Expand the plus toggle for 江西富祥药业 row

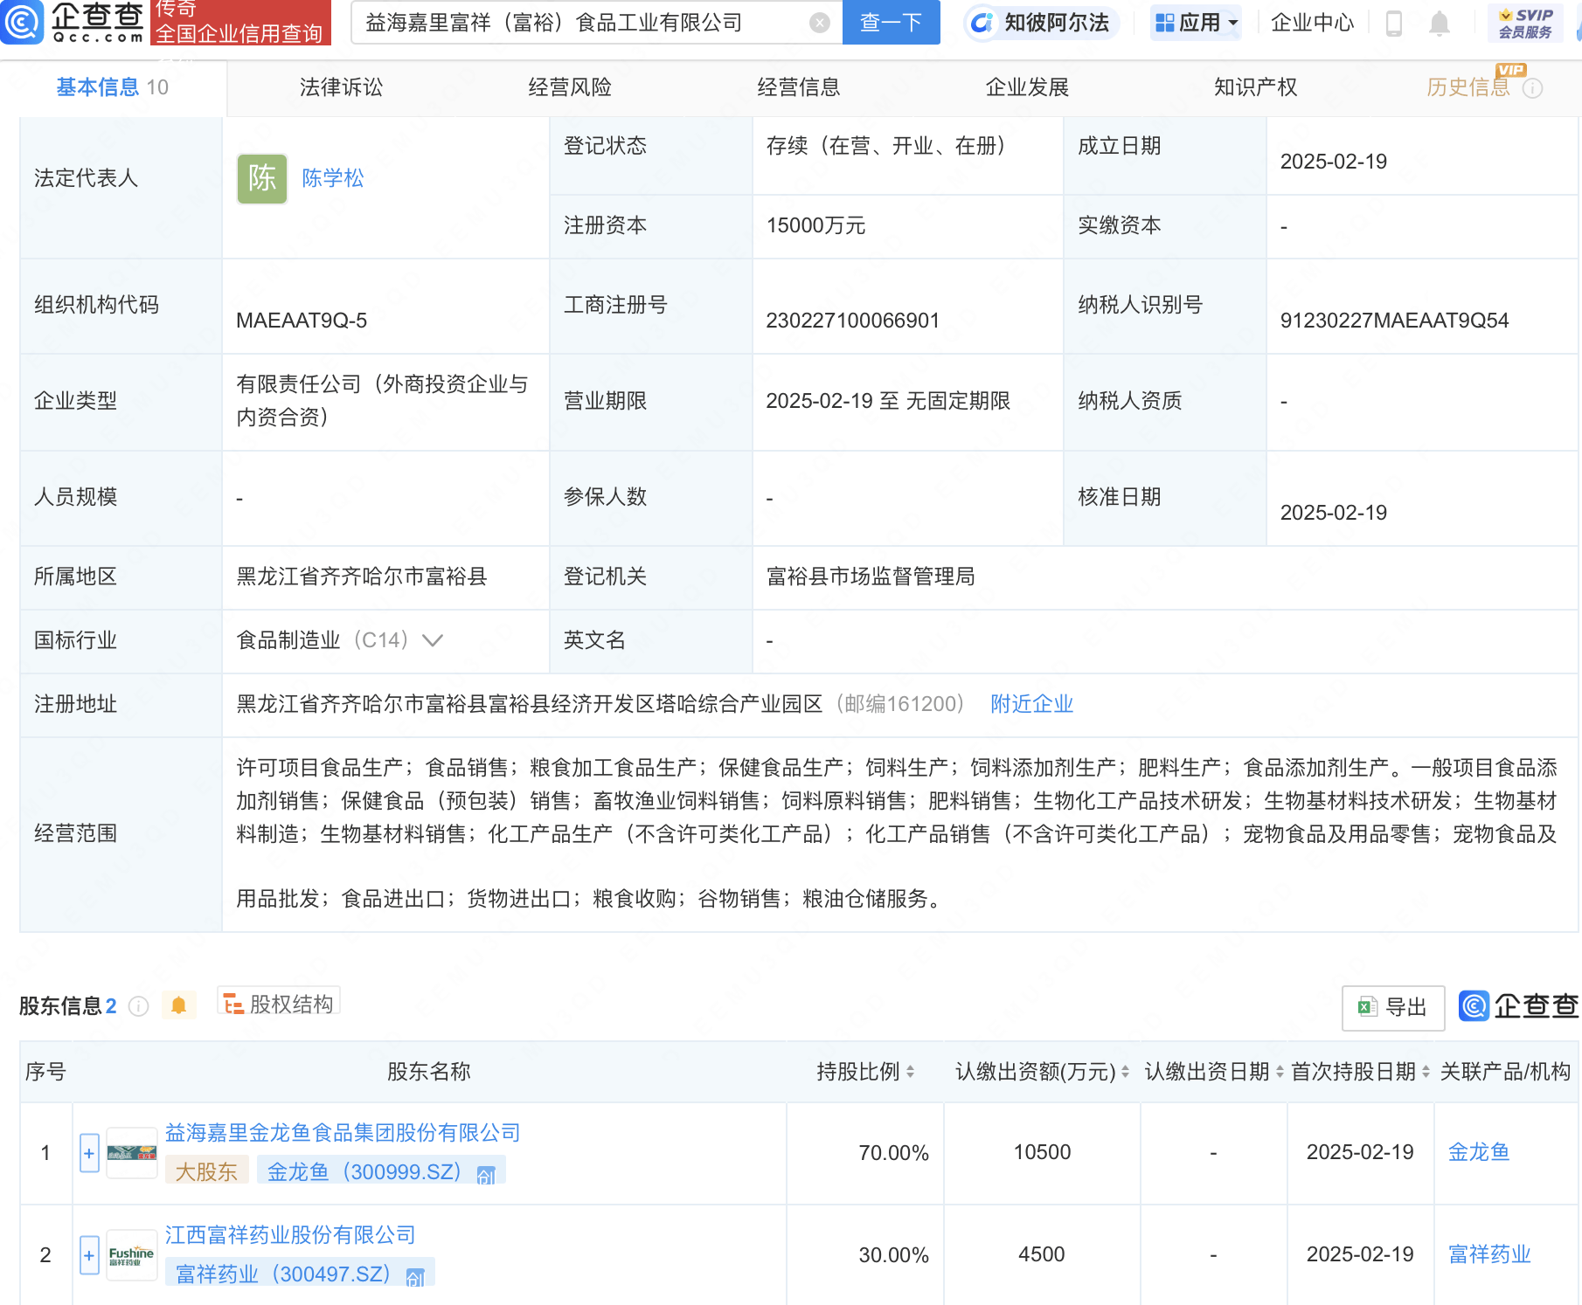pyautogui.click(x=89, y=1255)
